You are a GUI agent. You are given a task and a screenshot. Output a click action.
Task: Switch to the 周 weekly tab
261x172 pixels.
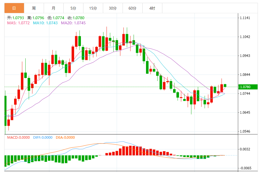point(34,8)
